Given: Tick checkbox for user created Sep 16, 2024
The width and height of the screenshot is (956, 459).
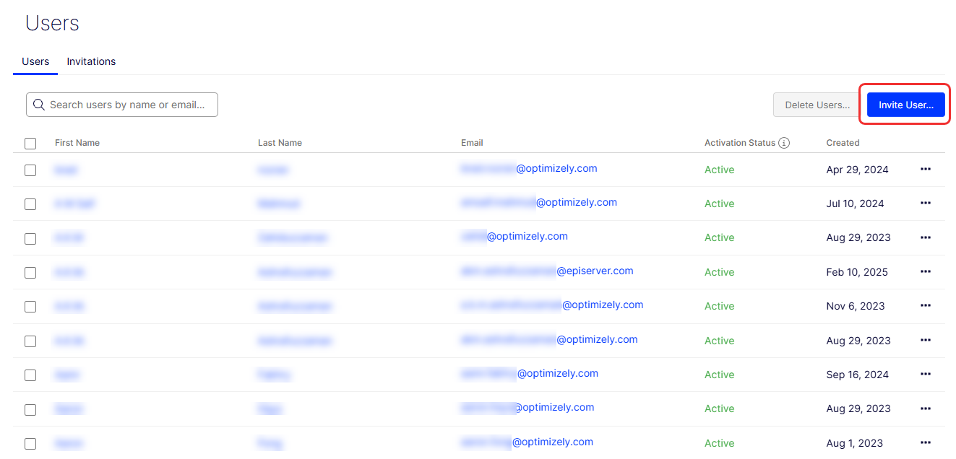Looking at the screenshot, I should point(30,375).
